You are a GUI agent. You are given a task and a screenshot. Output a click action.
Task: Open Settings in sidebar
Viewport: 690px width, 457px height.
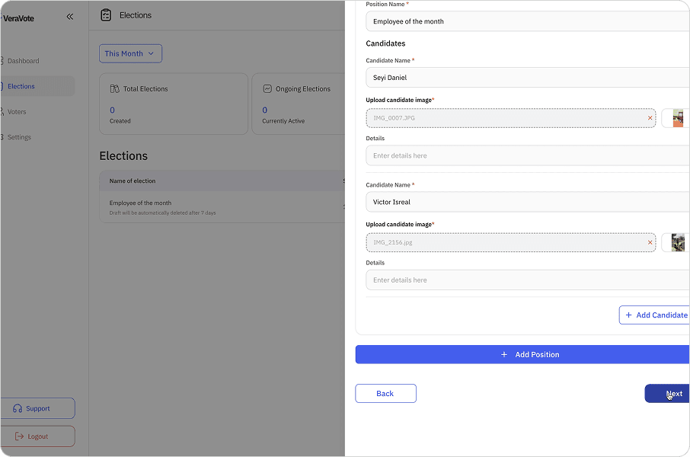coord(19,138)
